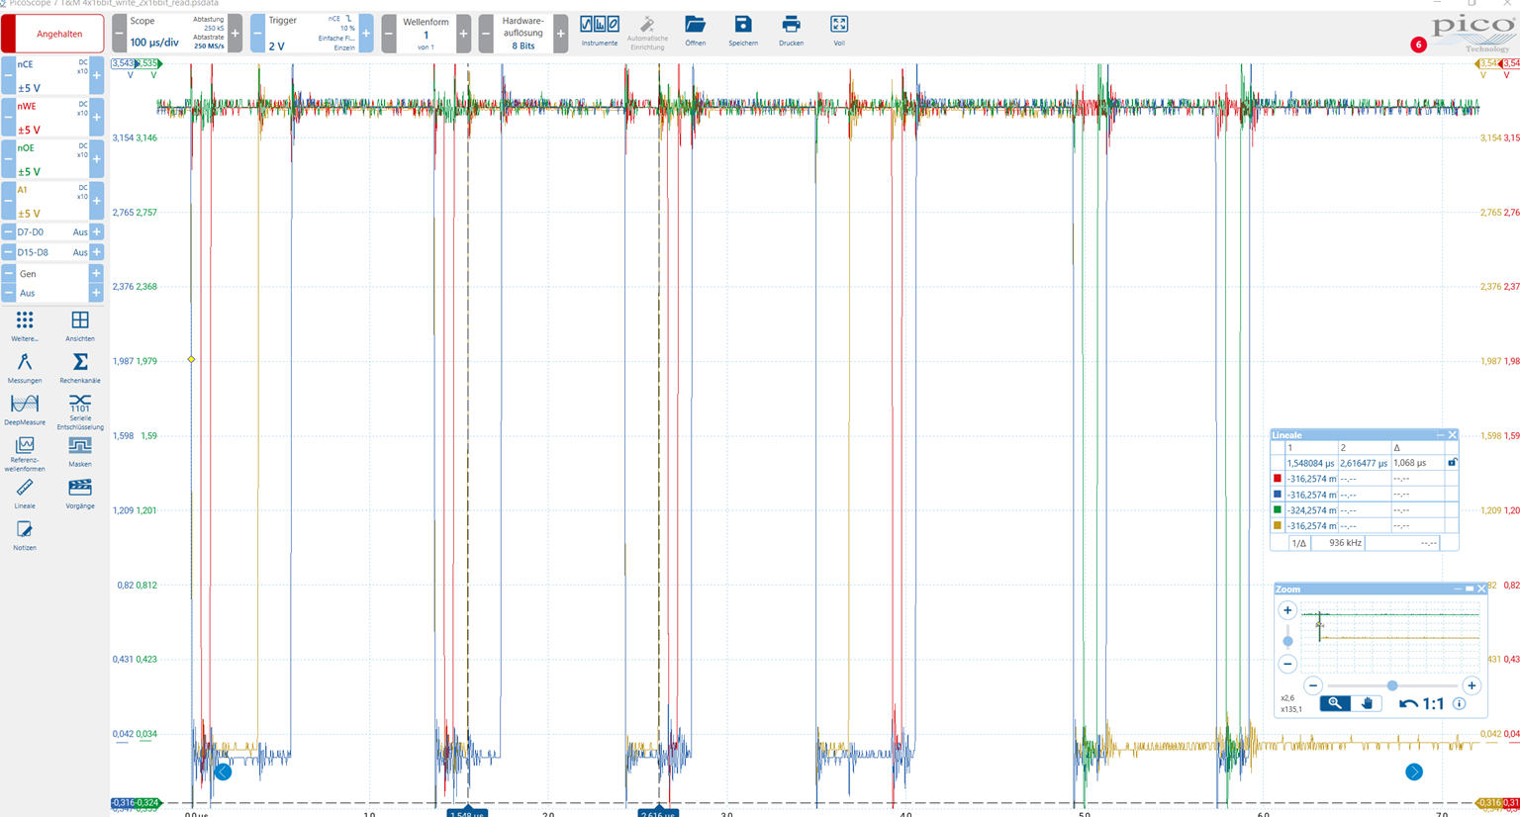
Task: Click the right blue arrow on the graph
Action: tap(1414, 772)
